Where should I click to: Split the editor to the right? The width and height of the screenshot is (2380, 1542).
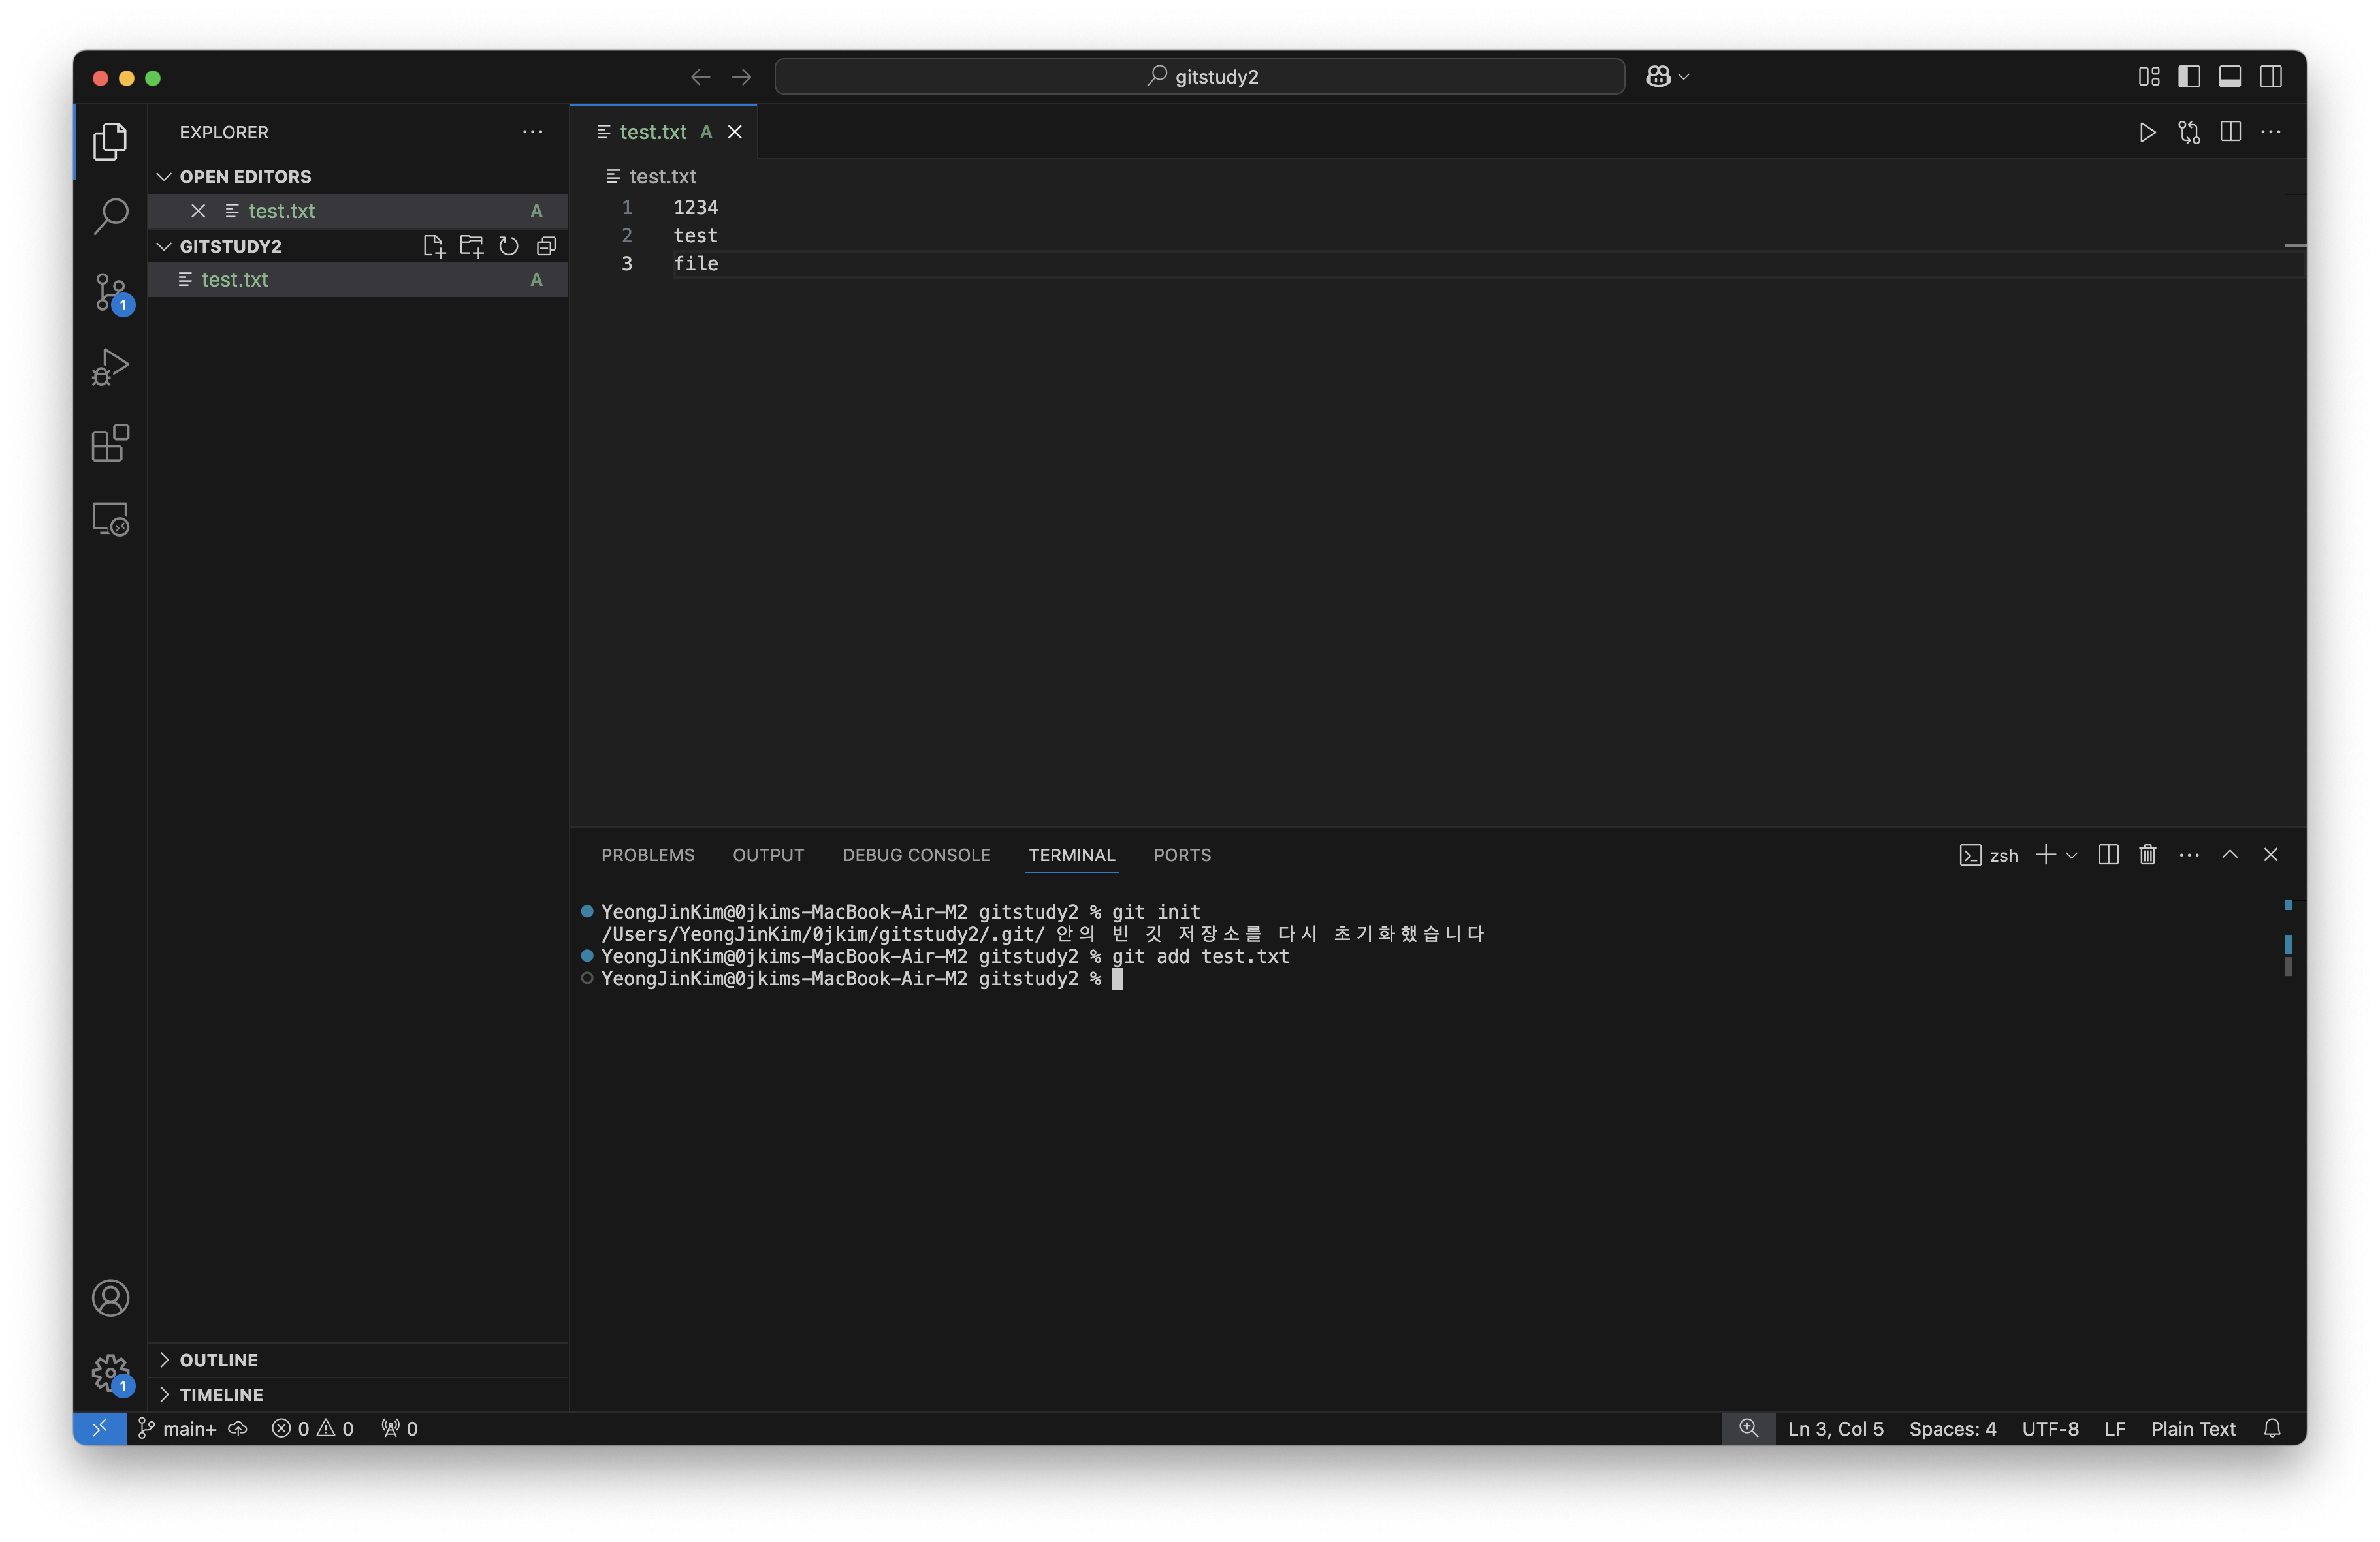pyautogui.click(x=2230, y=132)
